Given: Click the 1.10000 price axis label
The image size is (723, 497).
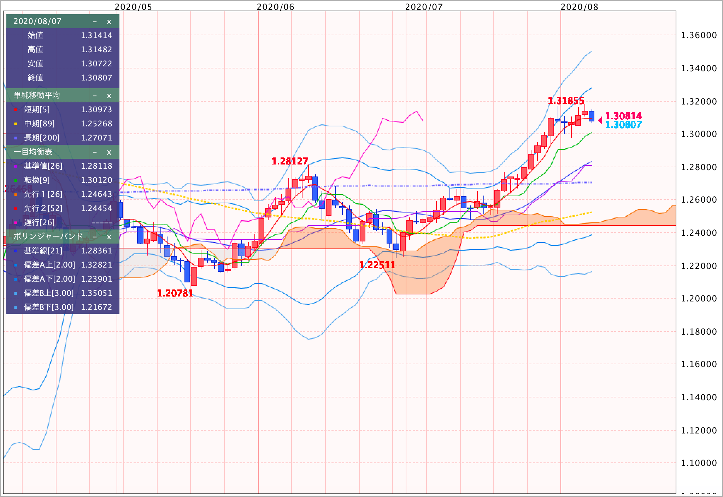Looking at the screenshot, I should coord(699,463).
